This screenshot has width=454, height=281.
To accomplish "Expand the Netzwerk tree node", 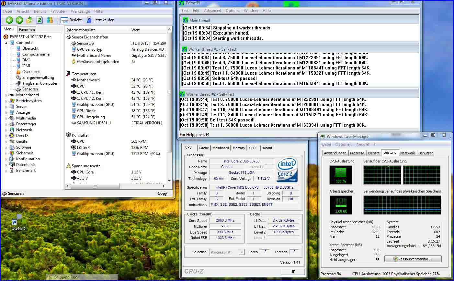I will click(x=6, y=130).
